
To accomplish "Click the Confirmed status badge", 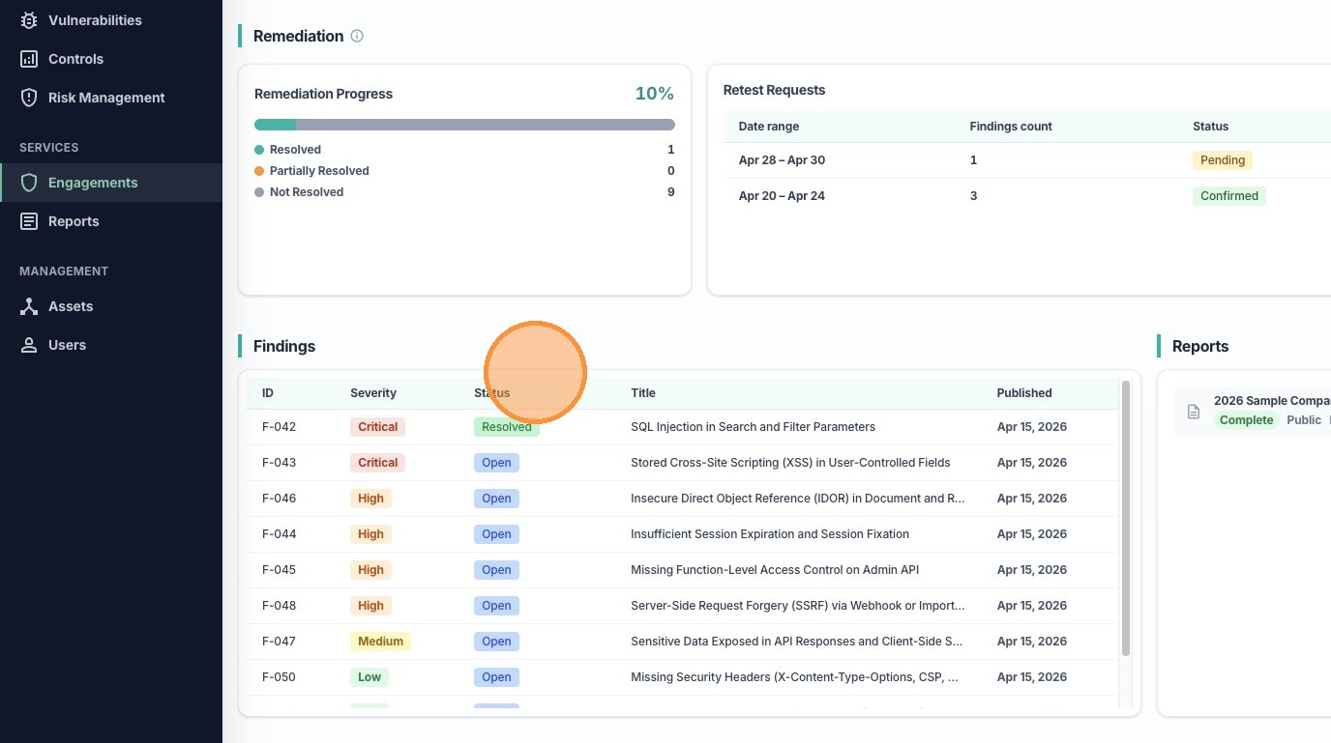I will point(1228,196).
